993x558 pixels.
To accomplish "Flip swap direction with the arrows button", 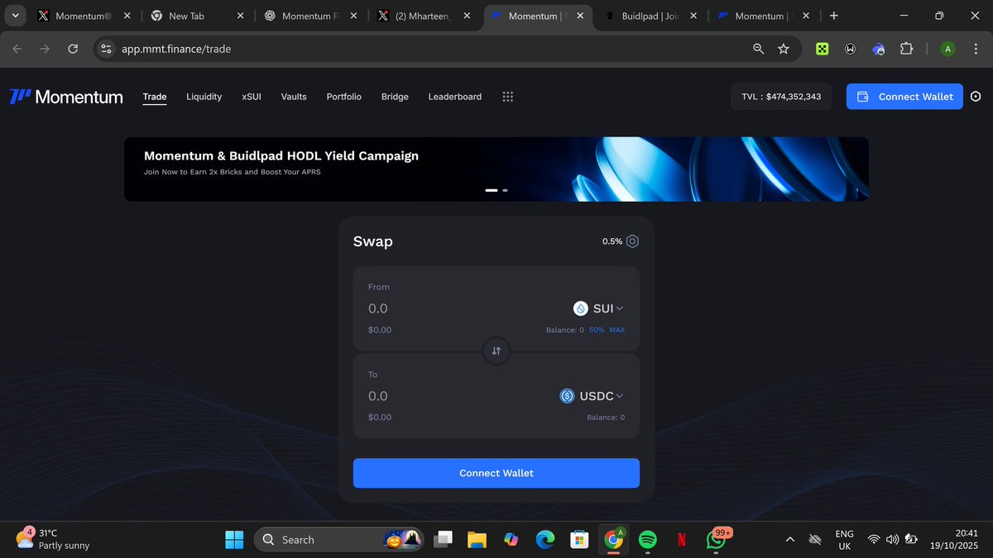I will 496,351.
